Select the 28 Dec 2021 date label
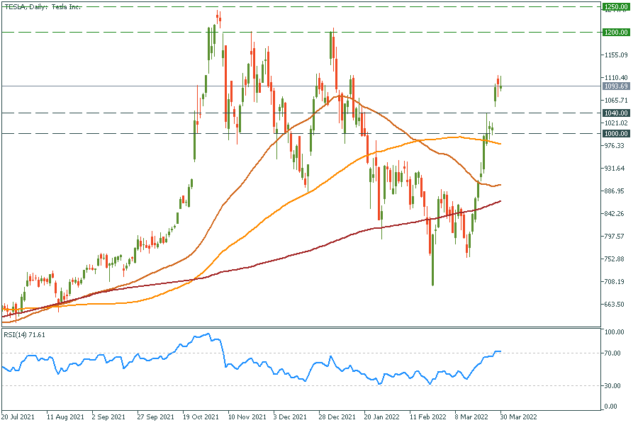 (x=337, y=418)
